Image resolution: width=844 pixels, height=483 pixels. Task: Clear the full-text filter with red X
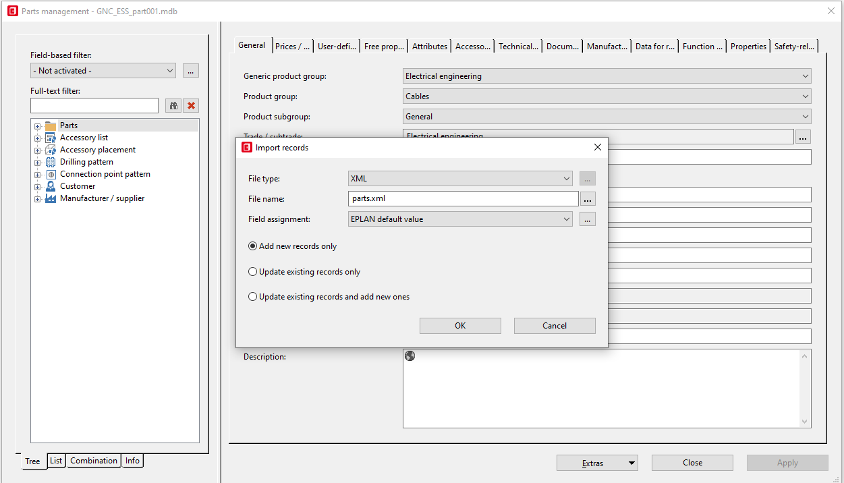(x=191, y=106)
